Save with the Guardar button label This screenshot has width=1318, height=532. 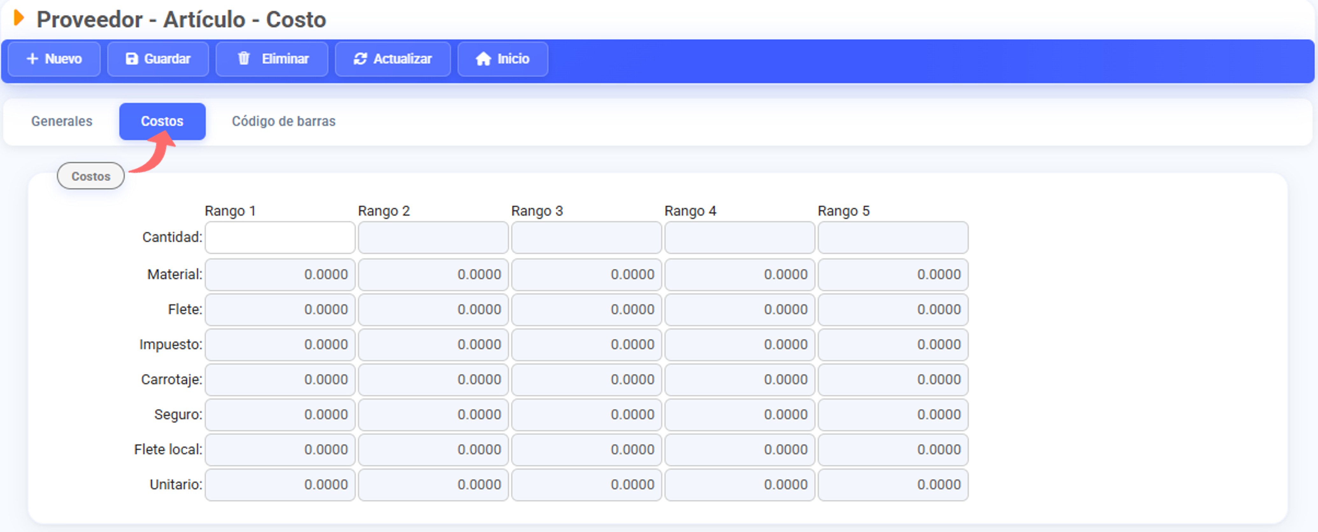167,59
